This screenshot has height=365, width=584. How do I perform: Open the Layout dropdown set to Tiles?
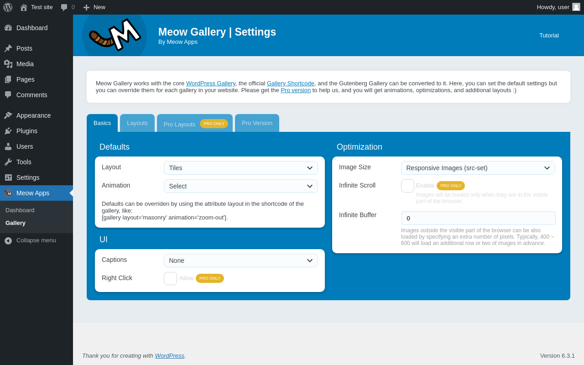click(x=241, y=168)
